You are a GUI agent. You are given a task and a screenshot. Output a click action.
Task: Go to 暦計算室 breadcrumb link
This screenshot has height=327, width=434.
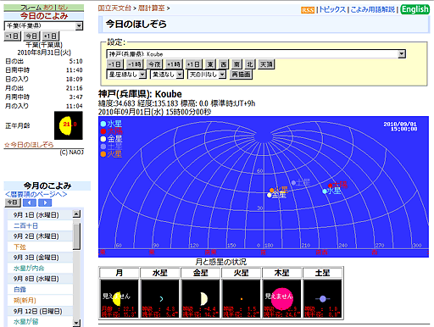point(151,8)
